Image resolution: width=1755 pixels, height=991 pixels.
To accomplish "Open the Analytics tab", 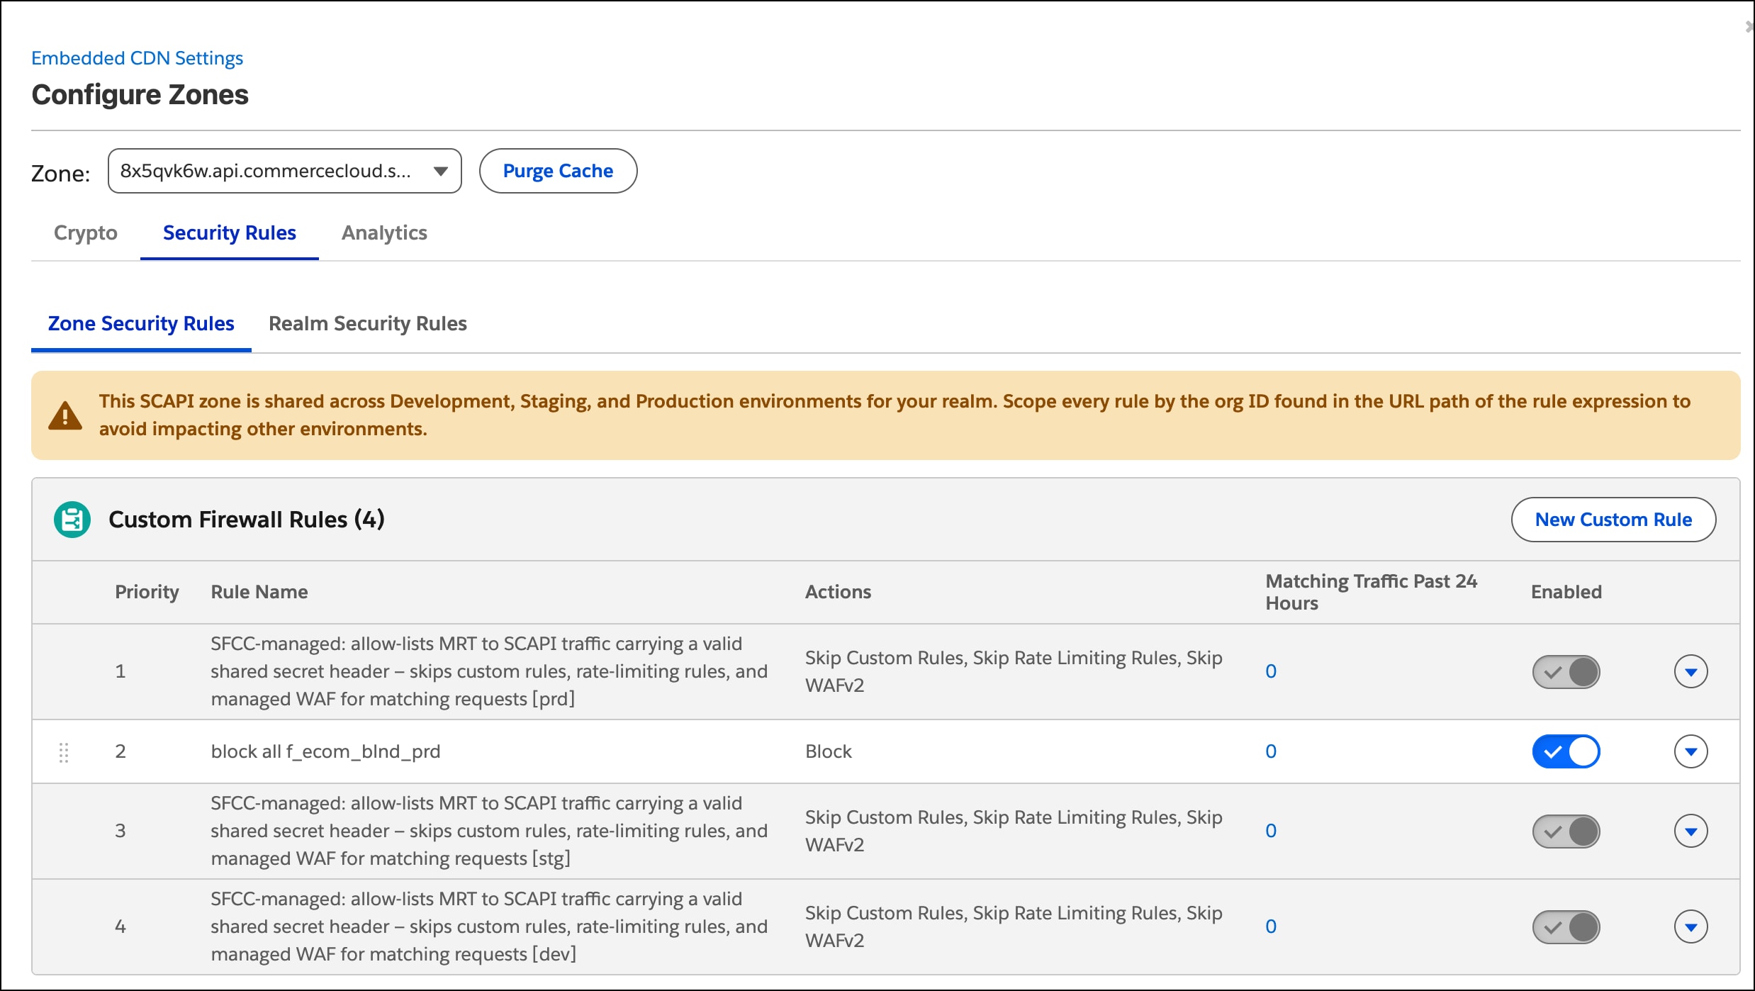I will pos(384,233).
